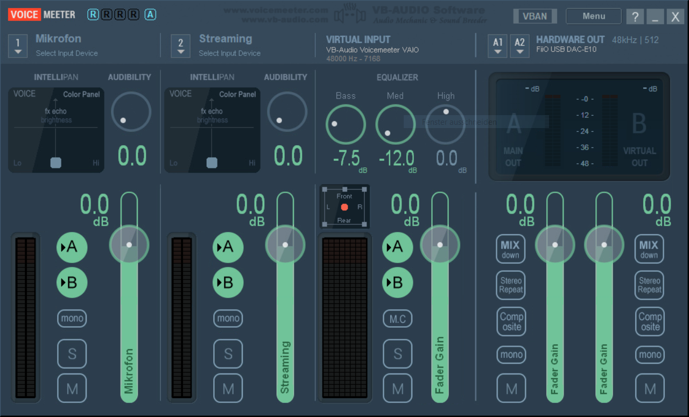Toggle Composite on bus B

(649, 321)
